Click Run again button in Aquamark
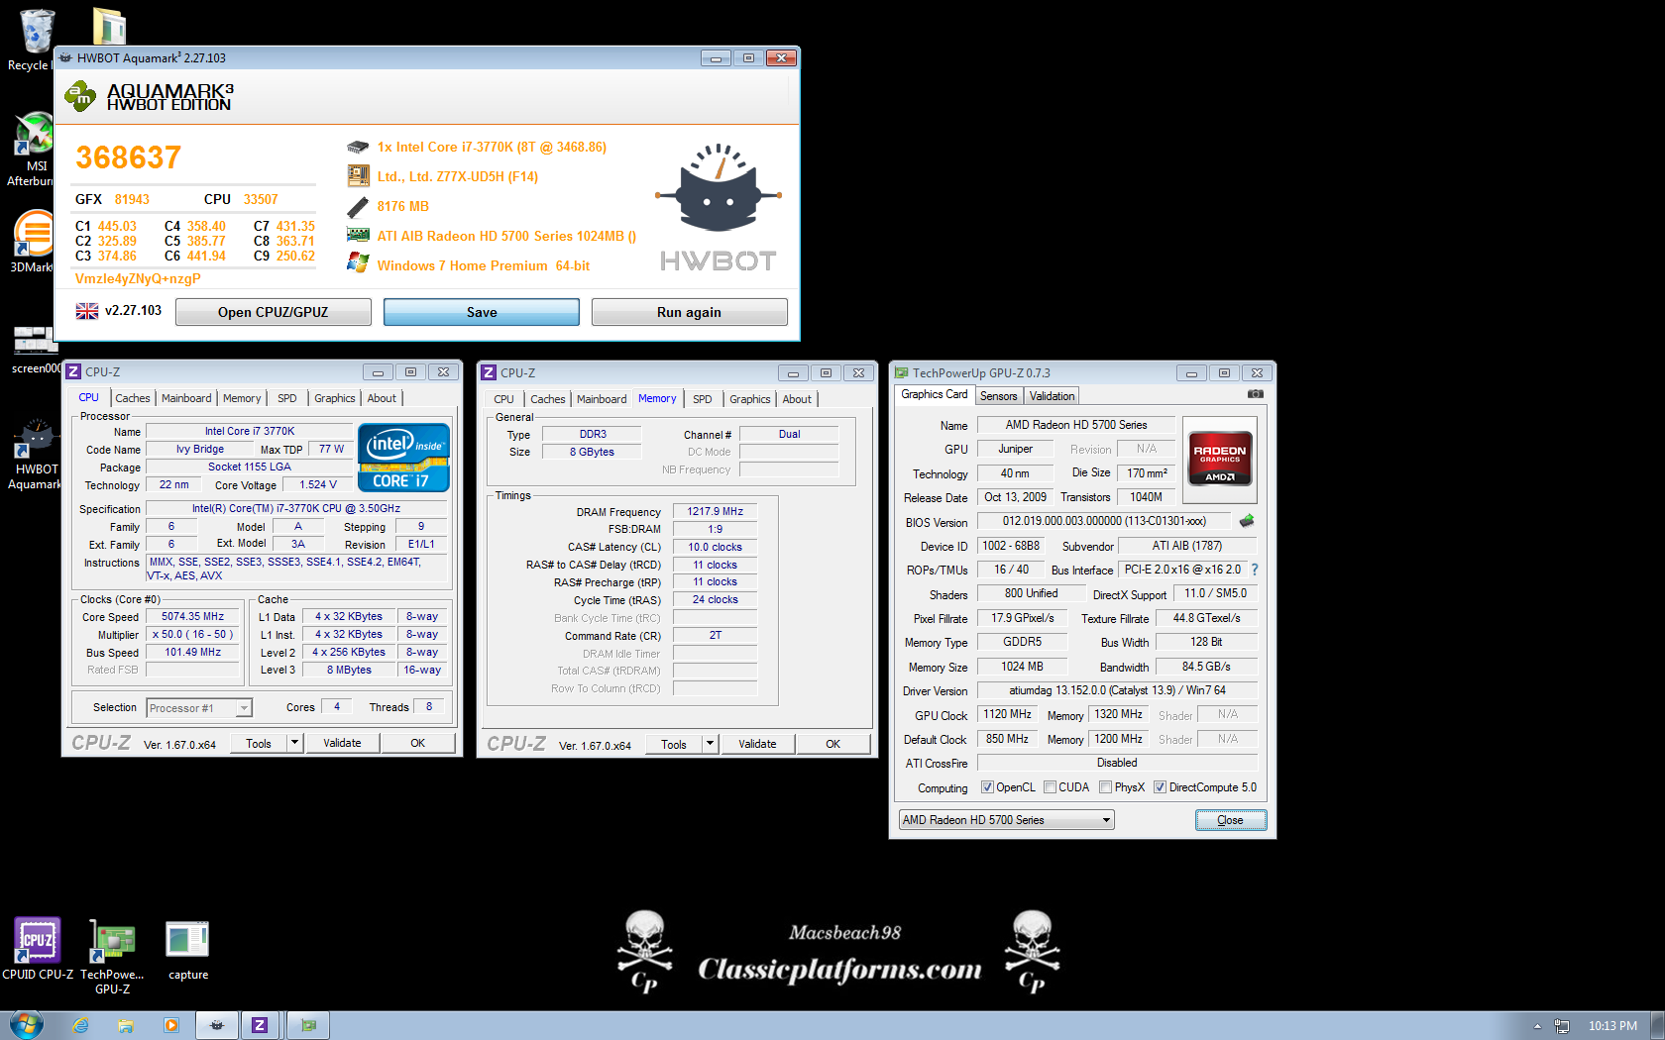The height and width of the screenshot is (1040, 1665). (x=690, y=312)
